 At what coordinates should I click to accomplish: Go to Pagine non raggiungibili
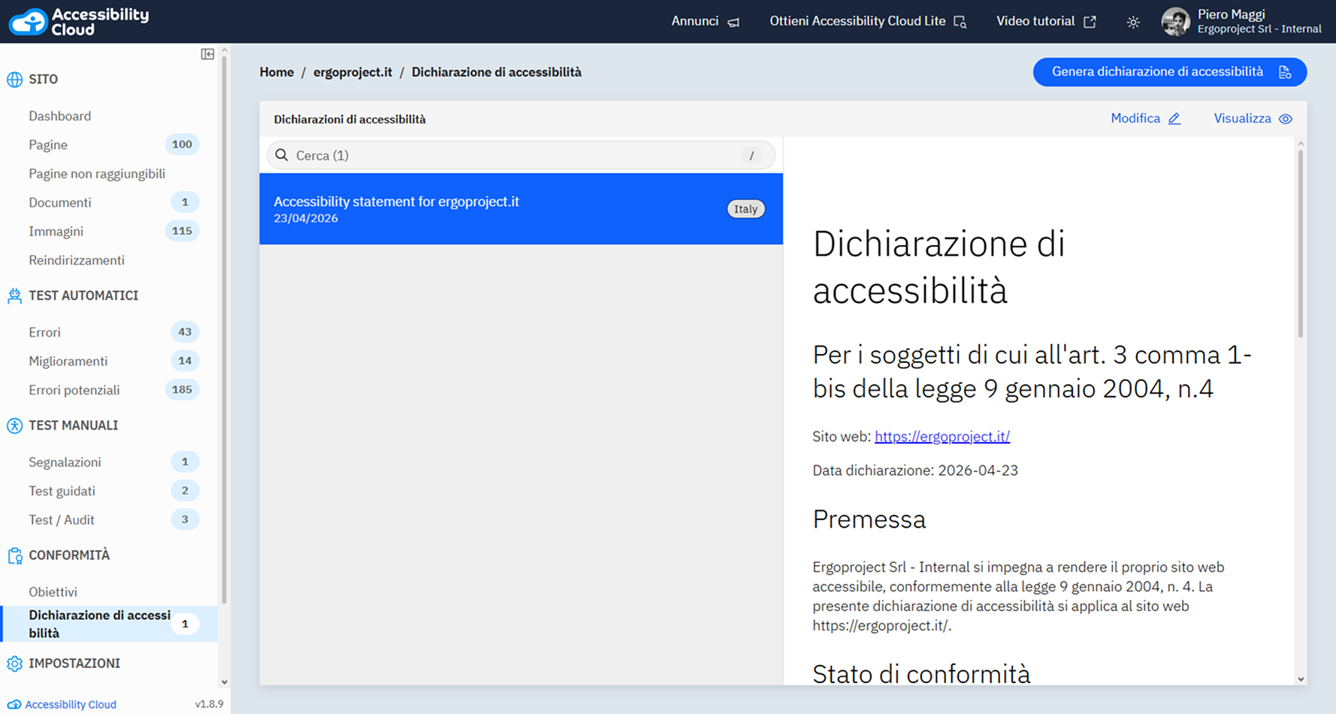[97, 174]
